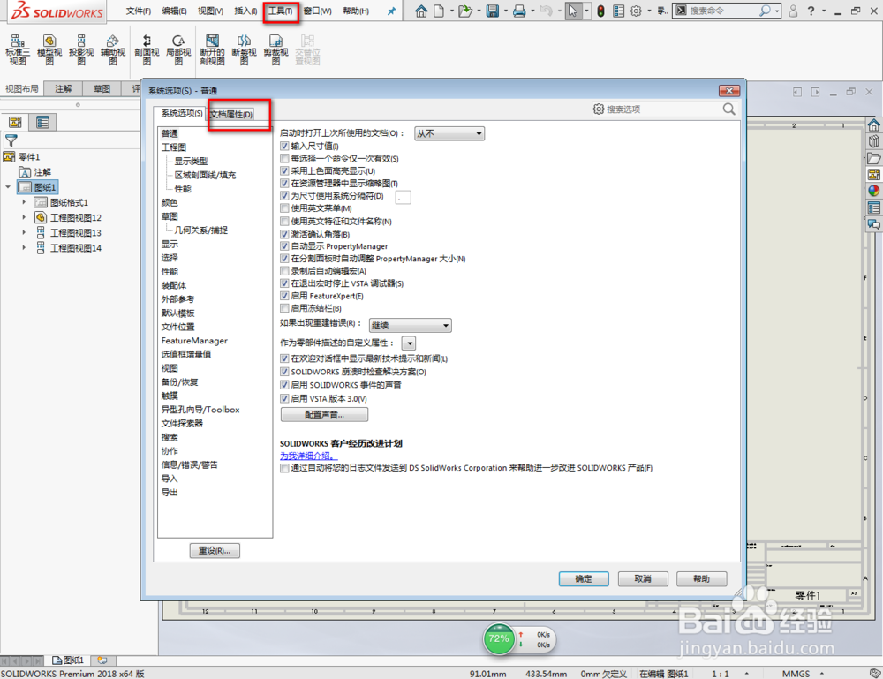The width and height of the screenshot is (883, 679).
Task: Toggle 采用上色面高亮显示 checkbox
Action: point(284,170)
